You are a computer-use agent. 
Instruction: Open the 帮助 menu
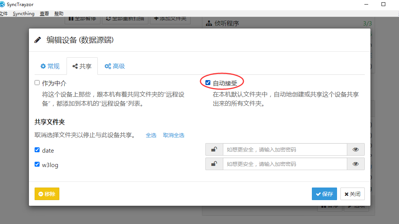pyautogui.click(x=59, y=14)
